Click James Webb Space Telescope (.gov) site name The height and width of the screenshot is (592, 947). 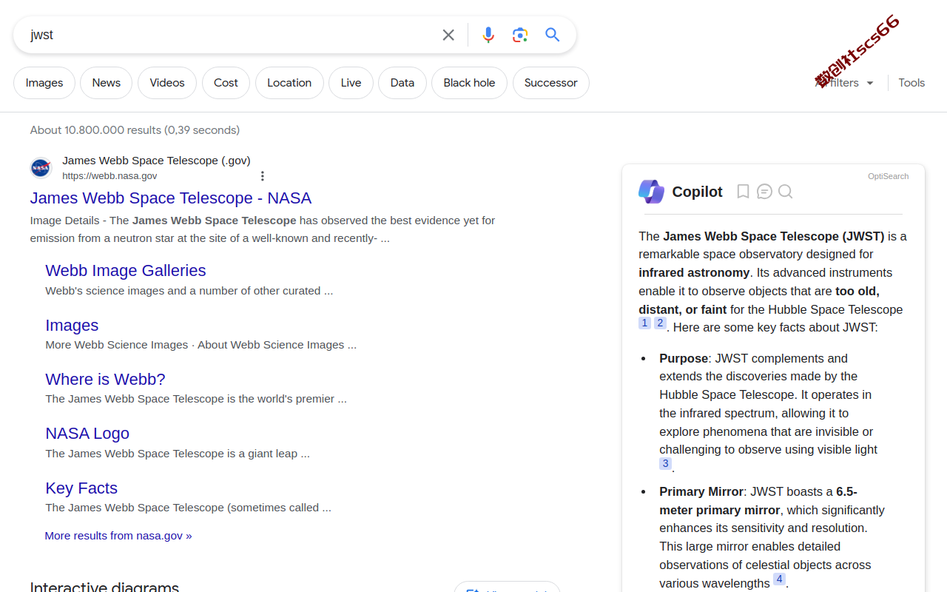click(x=156, y=161)
